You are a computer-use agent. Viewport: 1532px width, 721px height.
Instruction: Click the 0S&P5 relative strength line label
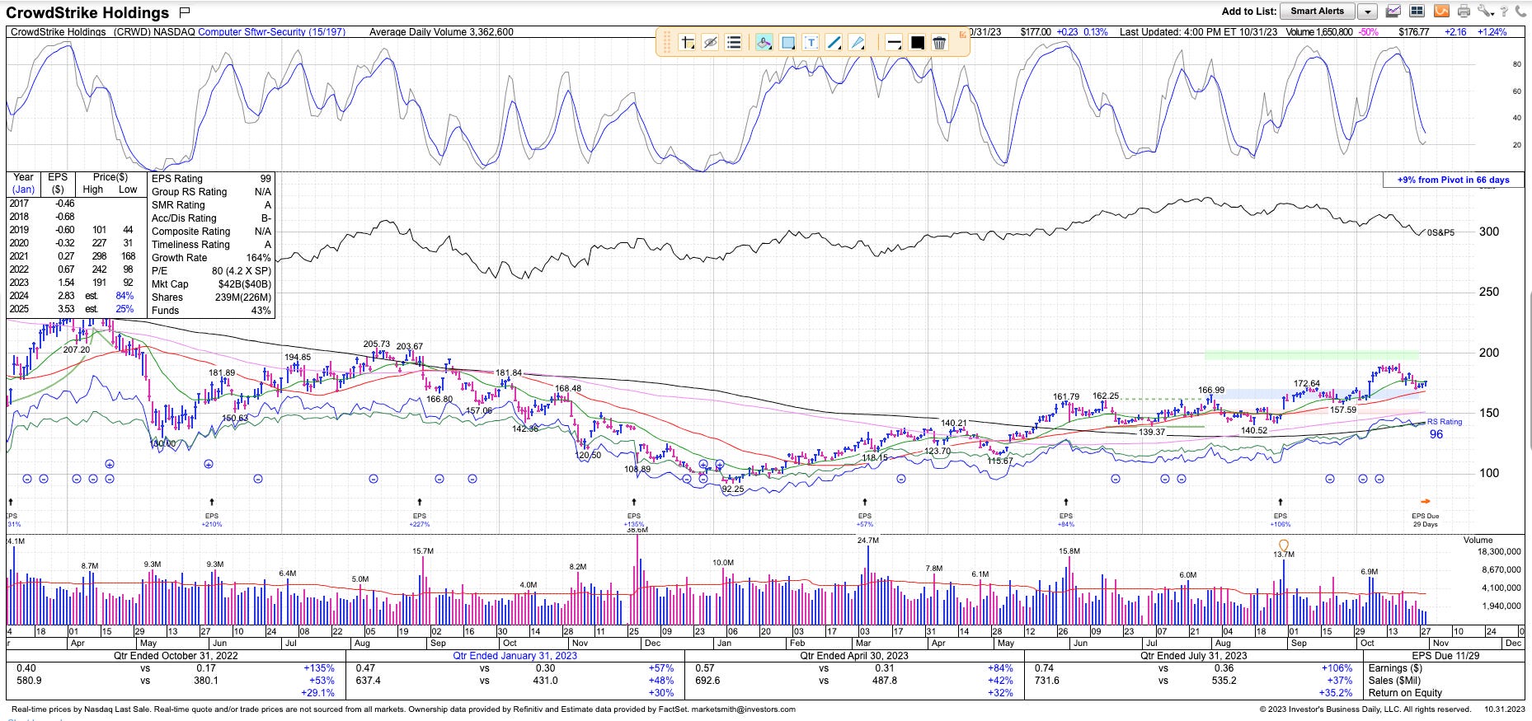pos(1440,233)
